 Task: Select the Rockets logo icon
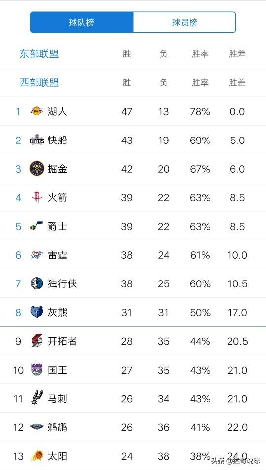pos(37,197)
